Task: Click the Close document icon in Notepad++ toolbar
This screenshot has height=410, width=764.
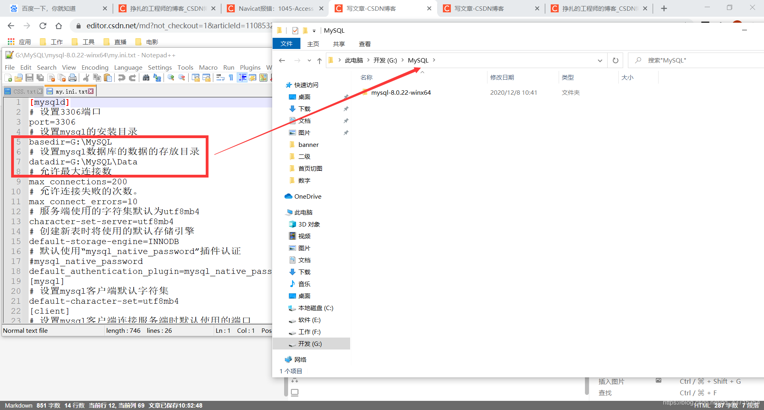Action: point(51,78)
